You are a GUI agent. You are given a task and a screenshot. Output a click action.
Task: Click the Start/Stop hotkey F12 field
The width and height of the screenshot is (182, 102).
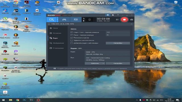pyautogui.click(x=118, y=32)
